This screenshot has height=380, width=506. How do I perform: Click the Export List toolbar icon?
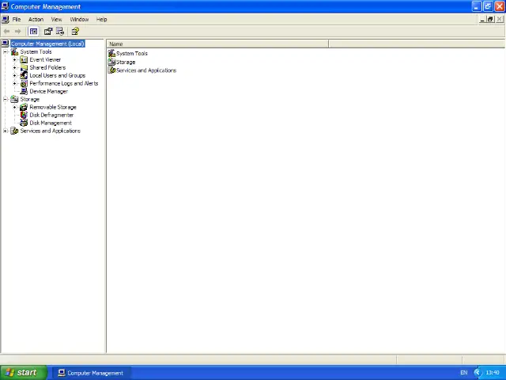(60, 32)
